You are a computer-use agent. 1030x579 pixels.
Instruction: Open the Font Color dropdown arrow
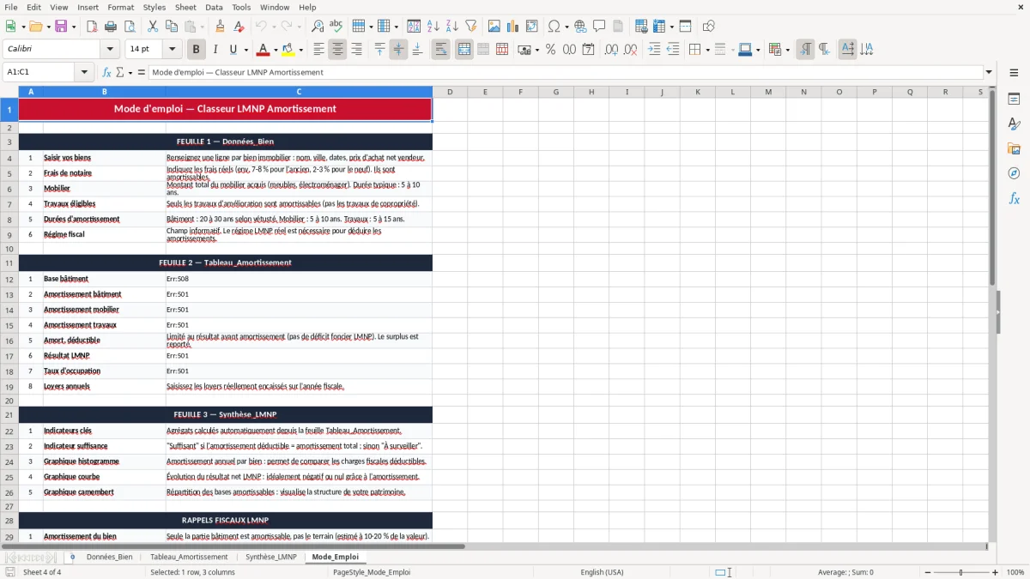click(x=275, y=50)
